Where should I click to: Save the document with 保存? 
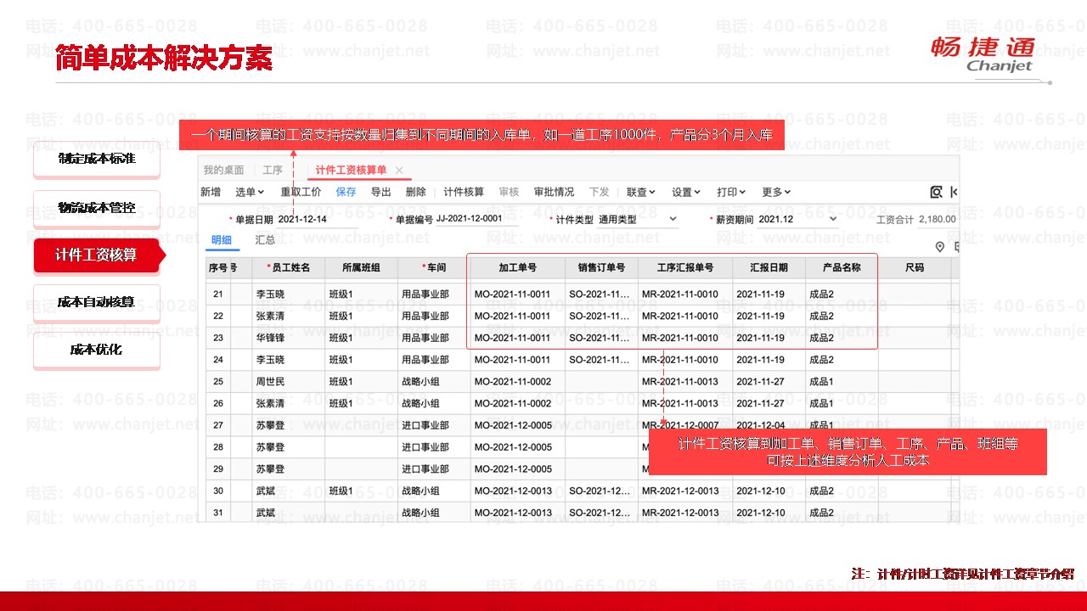(346, 193)
